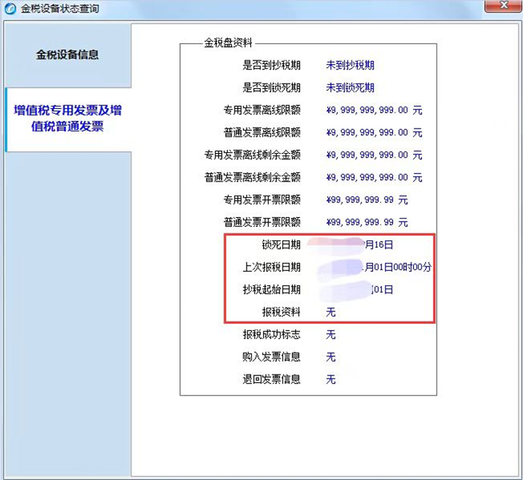Click the 是否到锁死期 label
Image resolution: width=523 pixels, height=480 pixels.
coord(271,87)
